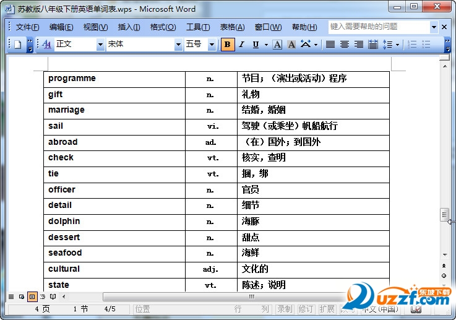Toggle 扩展 extend selection in status bar
The height and width of the screenshot is (320, 456).
327,309
